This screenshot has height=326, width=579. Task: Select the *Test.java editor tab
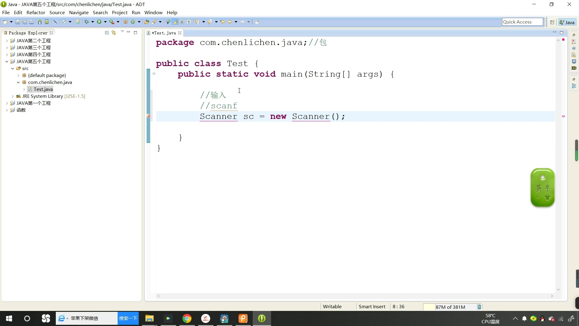[x=164, y=33]
